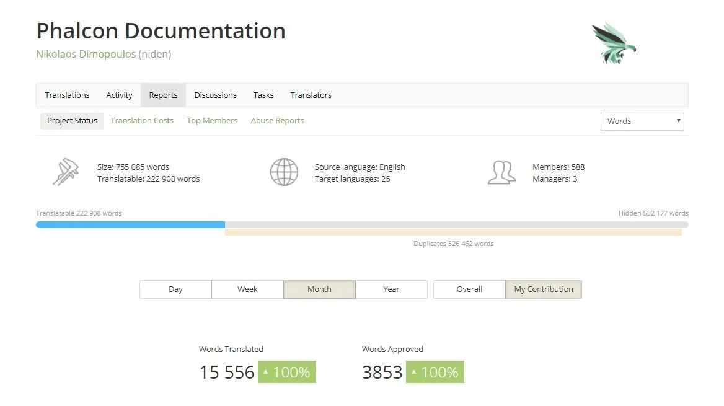Open Abuse Reports link

click(x=277, y=120)
